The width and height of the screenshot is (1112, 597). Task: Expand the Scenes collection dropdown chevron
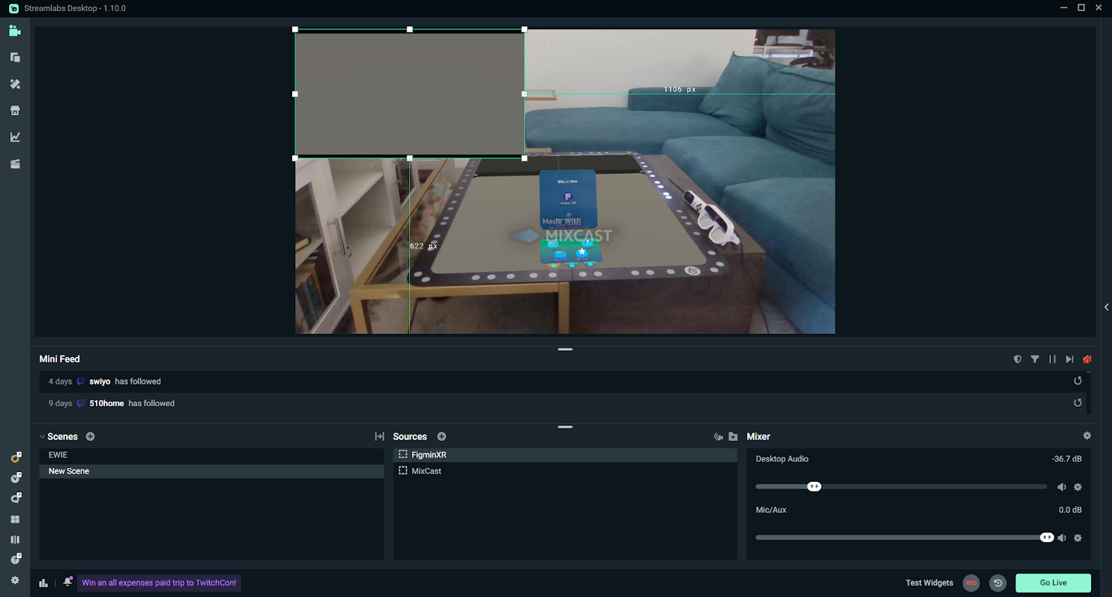tap(42, 437)
